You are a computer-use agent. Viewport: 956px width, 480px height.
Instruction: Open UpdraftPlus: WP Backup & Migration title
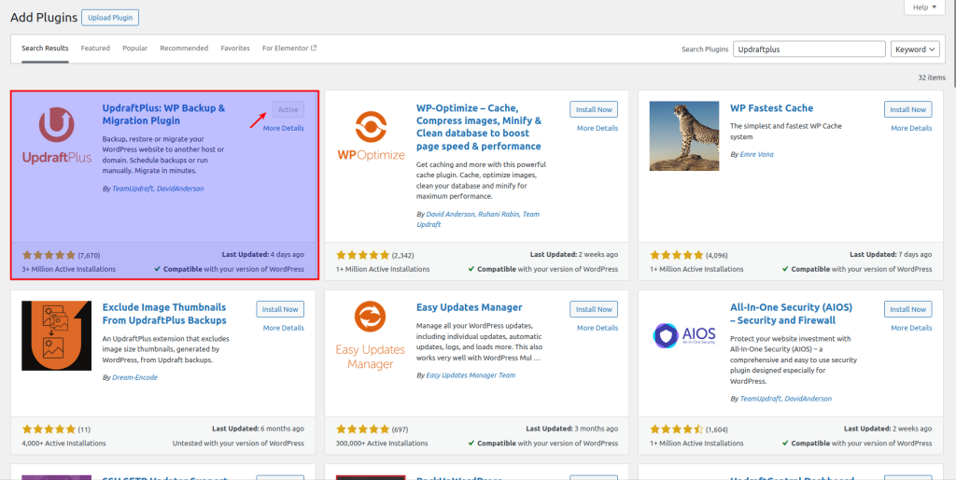coord(163,114)
